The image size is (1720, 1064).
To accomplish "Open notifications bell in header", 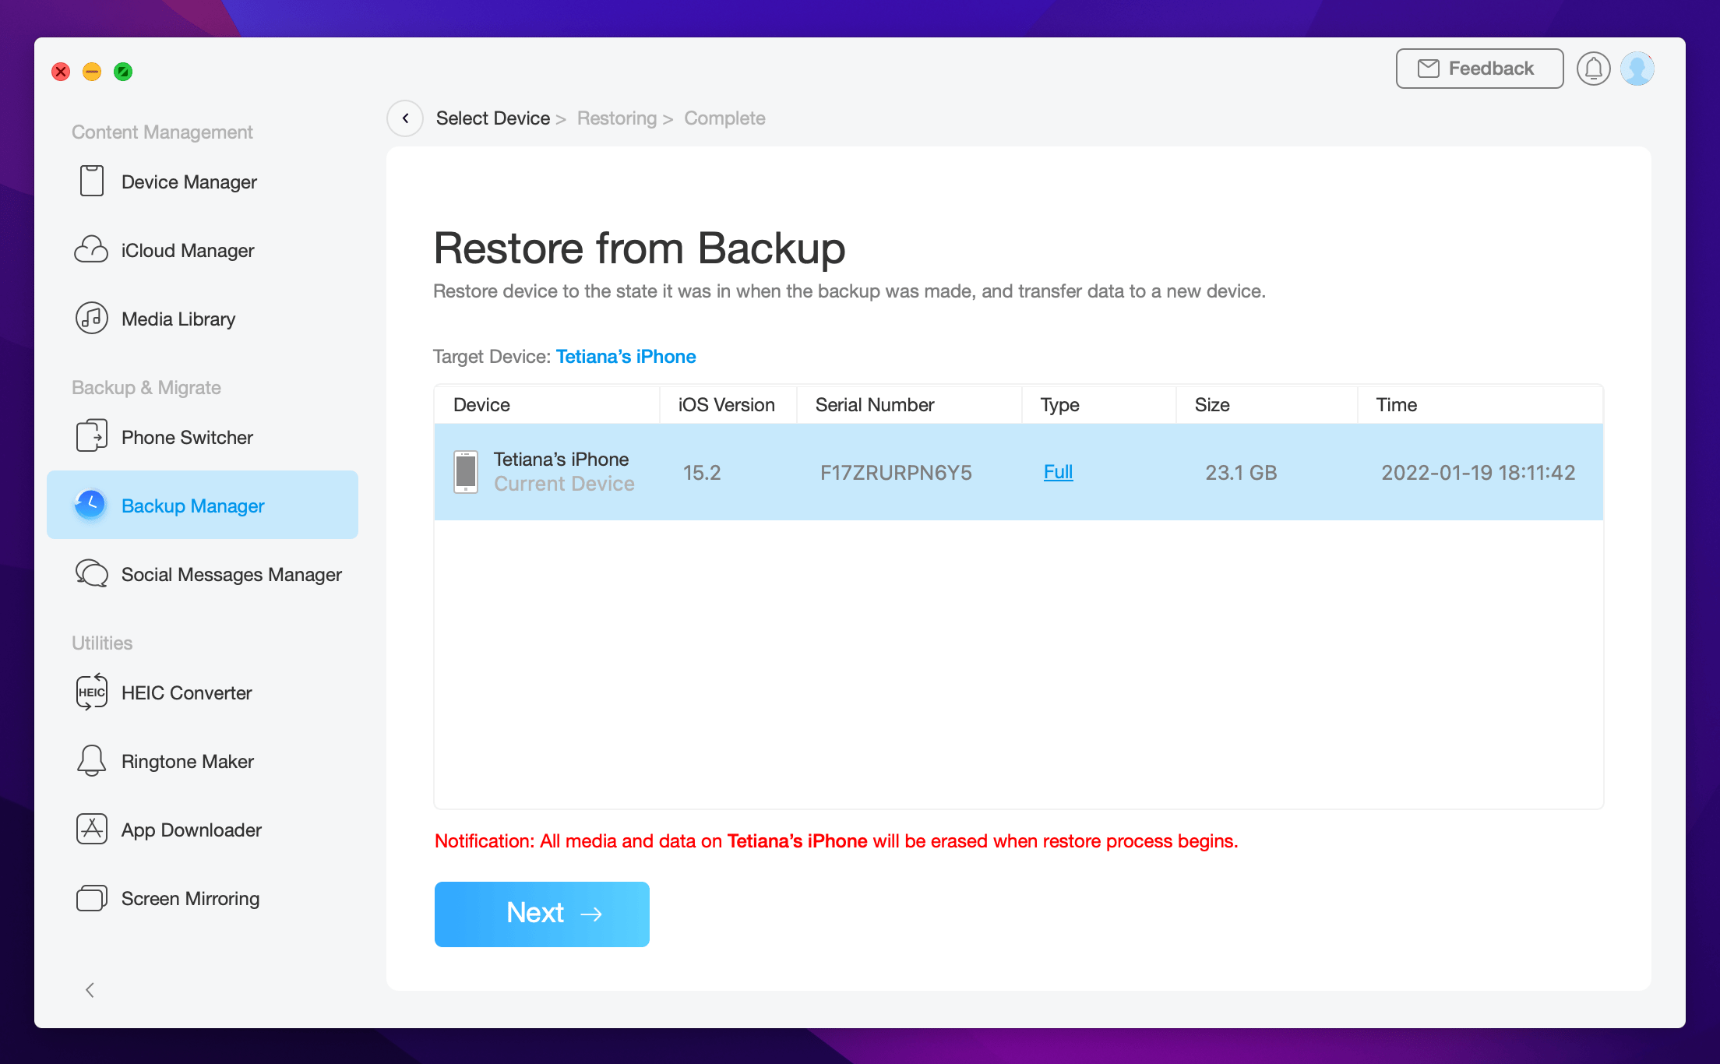I will tap(1593, 69).
